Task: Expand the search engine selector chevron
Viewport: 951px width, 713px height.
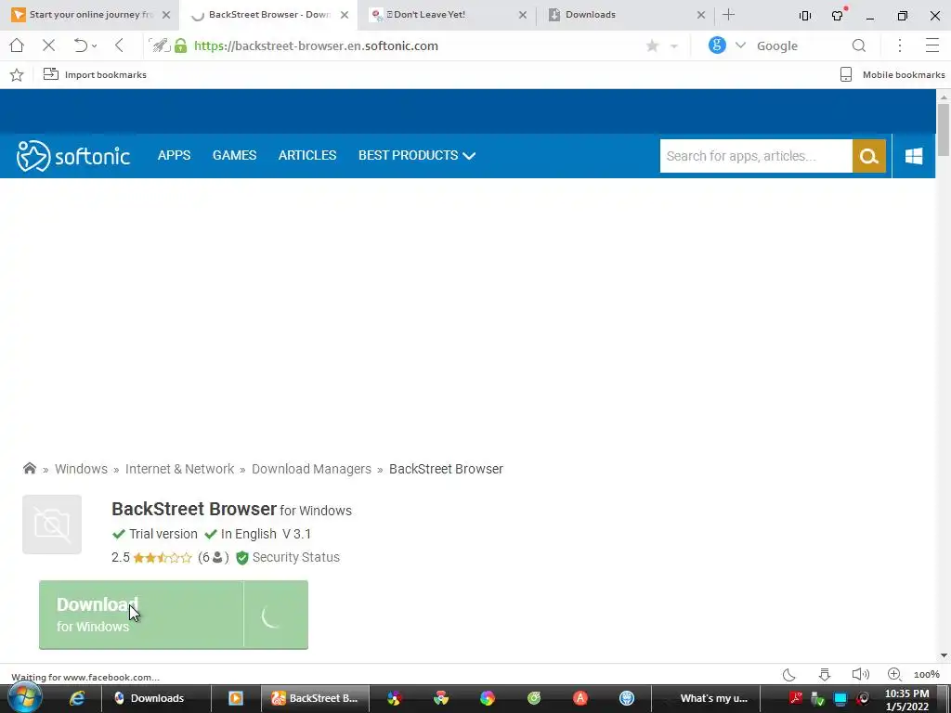Action: [740, 45]
